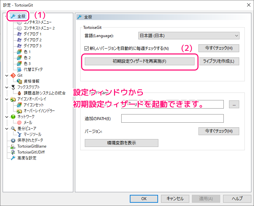This screenshot has height=206, width=254.
Task: Click the OK button
Action: click(x=144, y=198)
